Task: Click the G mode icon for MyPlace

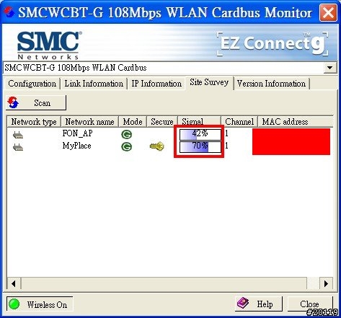Action: [127, 146]
